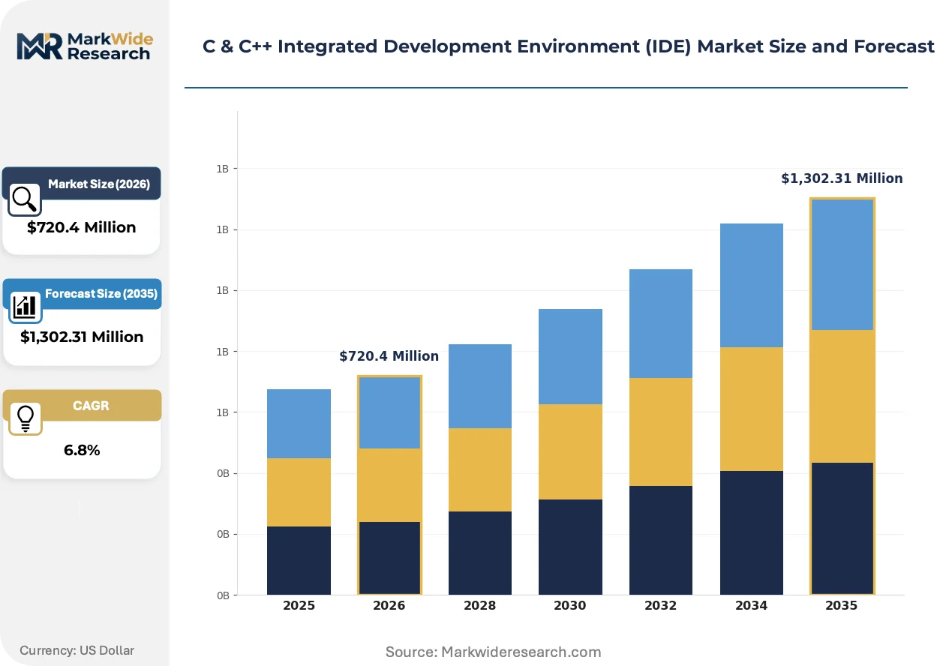Click the Currency: US Dollar note
943x666 pixels.
[77, 650]
